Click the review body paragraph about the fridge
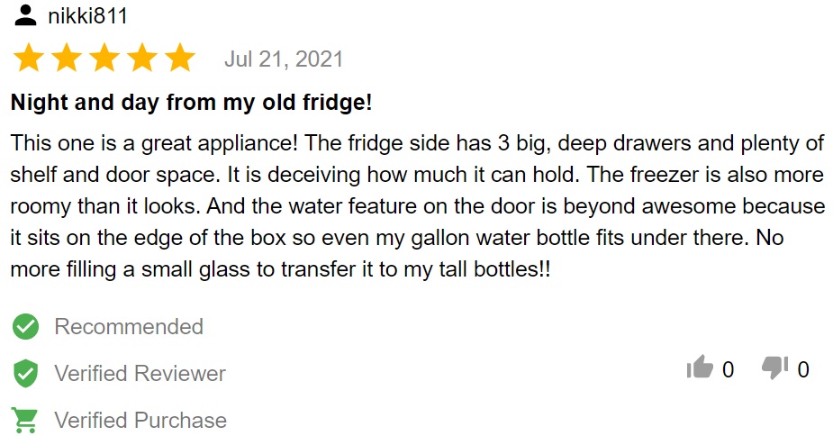The height and width of the screenshot is (436, 833). pyautogui.click(x=417, y=206)
